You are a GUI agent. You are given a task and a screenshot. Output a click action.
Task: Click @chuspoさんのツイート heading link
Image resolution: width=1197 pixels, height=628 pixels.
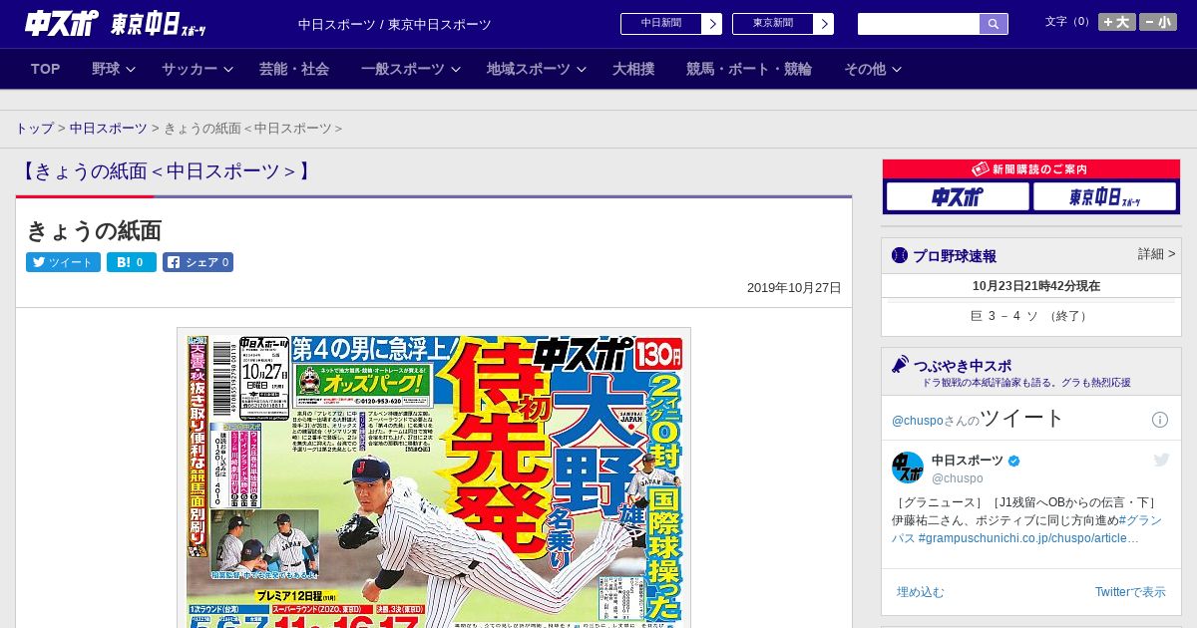(979, 419)
